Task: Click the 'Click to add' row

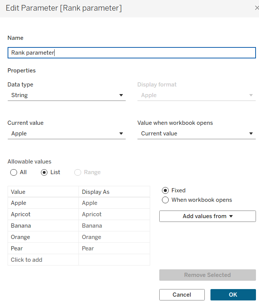Action: coord(43,260)
